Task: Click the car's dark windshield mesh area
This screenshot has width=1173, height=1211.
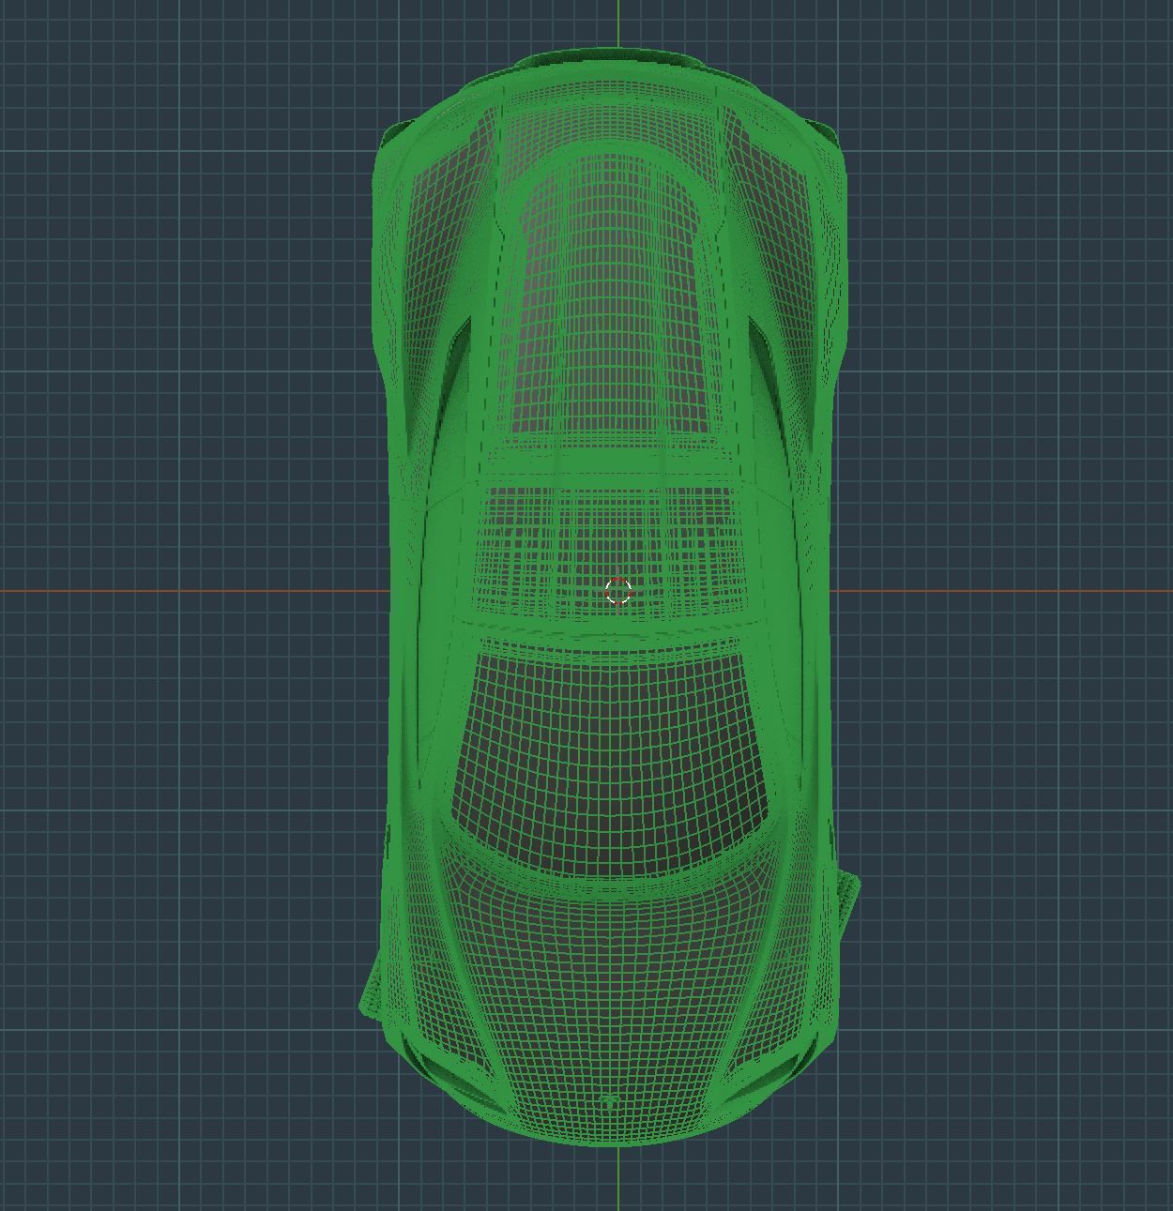Action: tap(611, 760)
